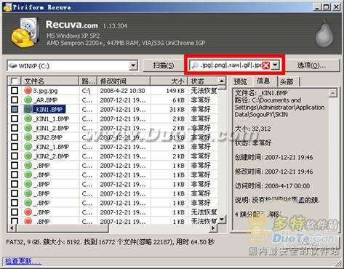Viewport: 344px width, 269px height.
Task: Check the box next to 3.jpg.jpg
Action: tap(15, 91)
